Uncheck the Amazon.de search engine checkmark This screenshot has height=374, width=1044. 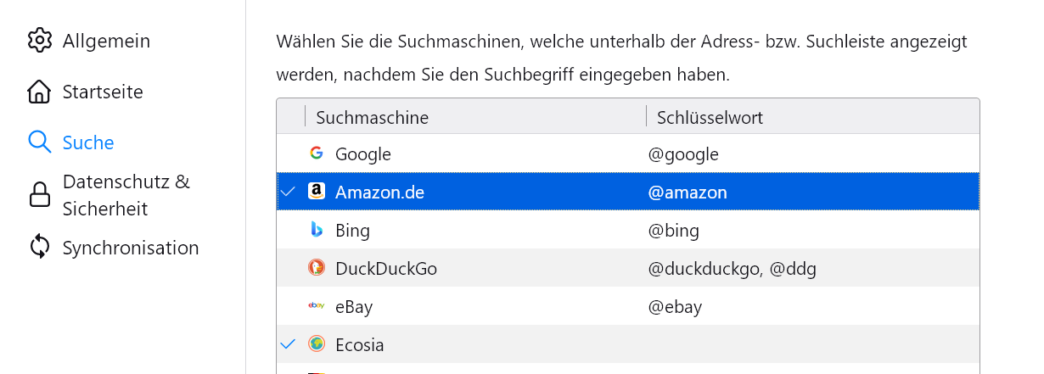tap(288, 192)
